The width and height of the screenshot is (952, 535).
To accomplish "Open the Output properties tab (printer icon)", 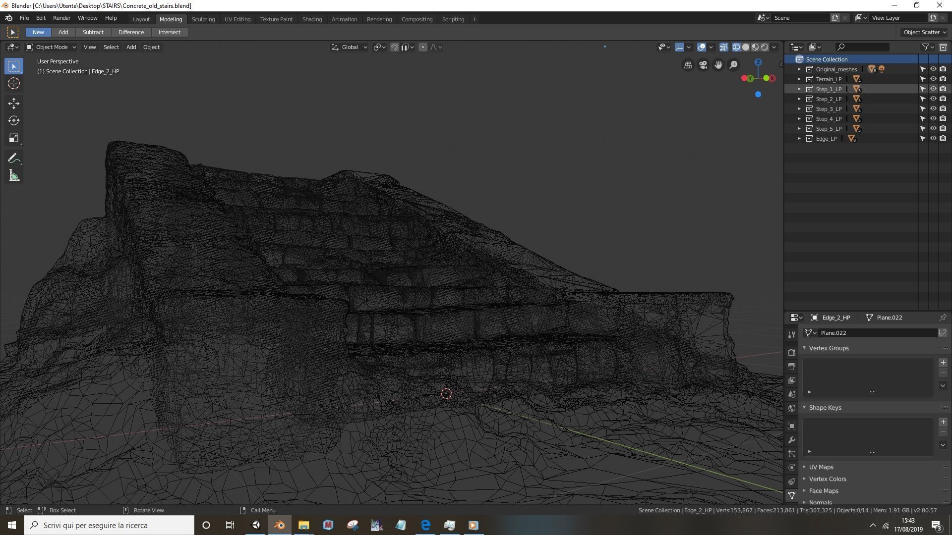I will pyautogui.click(x=792, y=366).
